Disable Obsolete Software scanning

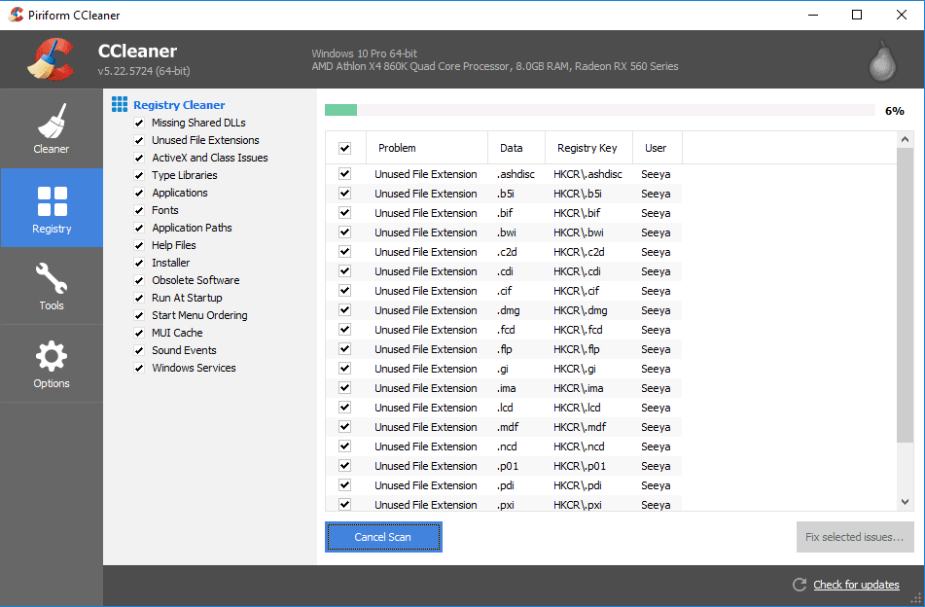pyautogui.click(x=139, y=280)
